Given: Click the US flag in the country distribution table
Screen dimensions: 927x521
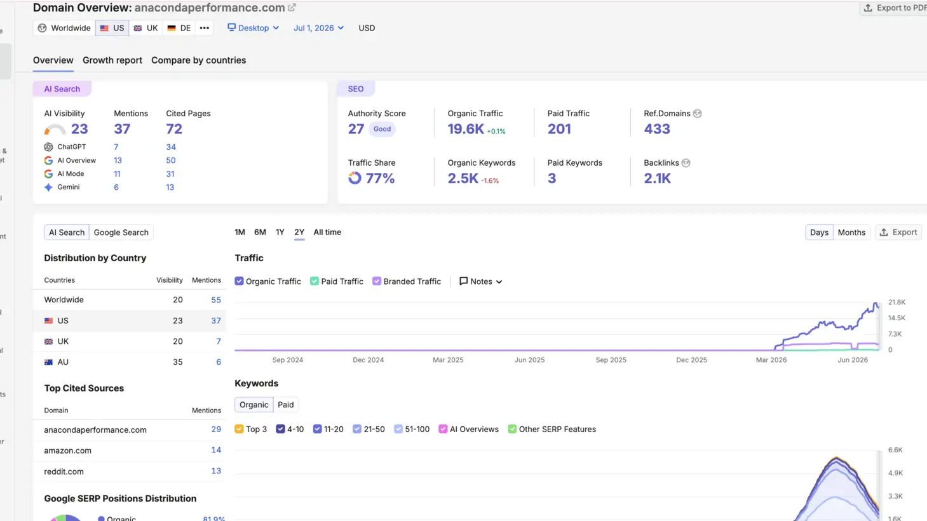Looking at the screenshot, I should point(48,321).
